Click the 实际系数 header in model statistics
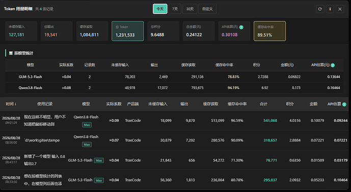This screenshot has width=351, height=192. [66, 65]
